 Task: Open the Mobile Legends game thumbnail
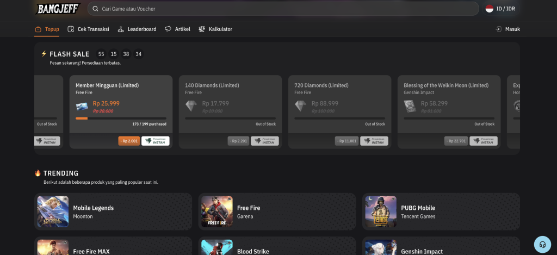click(x=53, y=212)
